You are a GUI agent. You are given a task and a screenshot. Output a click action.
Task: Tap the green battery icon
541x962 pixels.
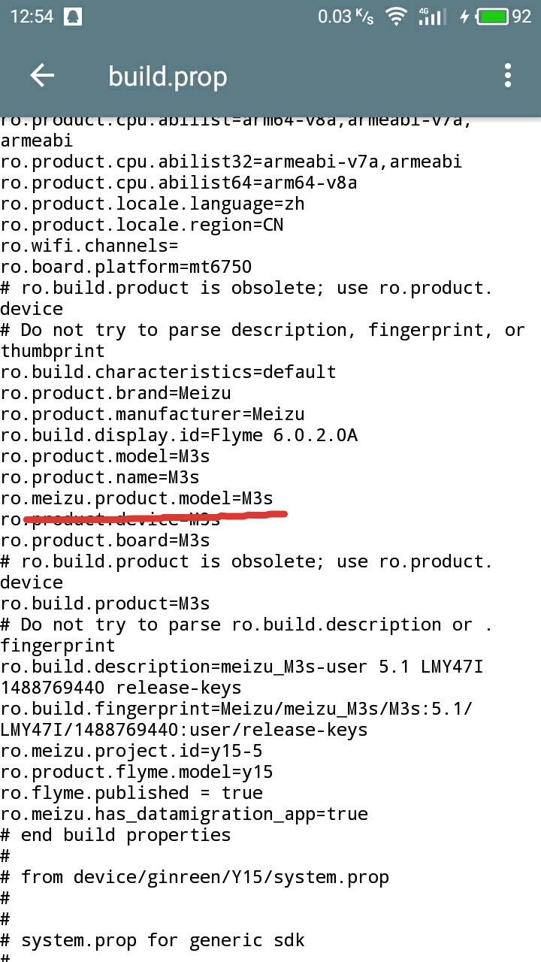click(493, 17)
